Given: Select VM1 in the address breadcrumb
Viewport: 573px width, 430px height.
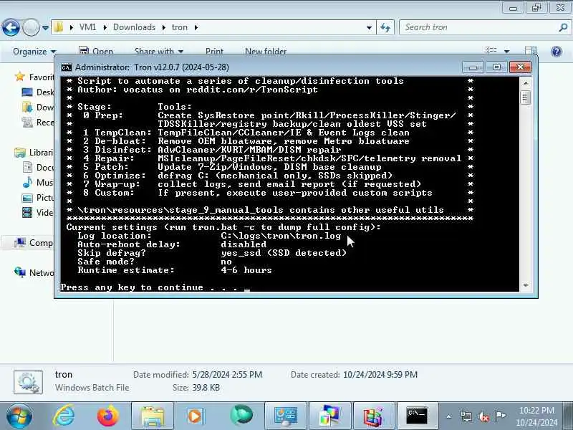Looking at the screenshot, I should point(87,27).
